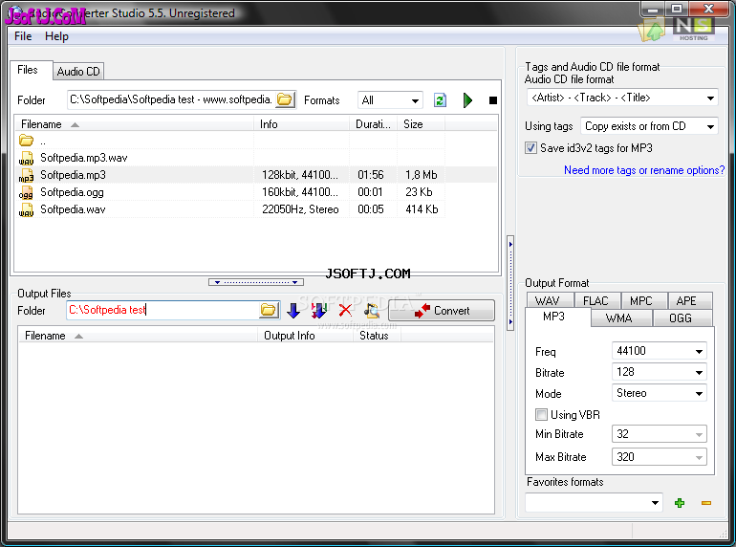Remove favorite format with orange minus
Image resolution: width=736 pixels, height=547 pixels.
click(x=706, y=503)
